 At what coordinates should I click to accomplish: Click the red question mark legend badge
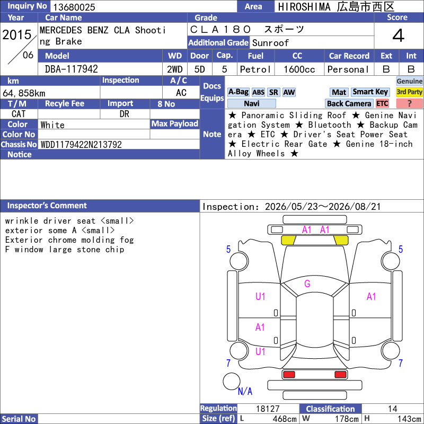pyautogui.click(x=409, y=103)
